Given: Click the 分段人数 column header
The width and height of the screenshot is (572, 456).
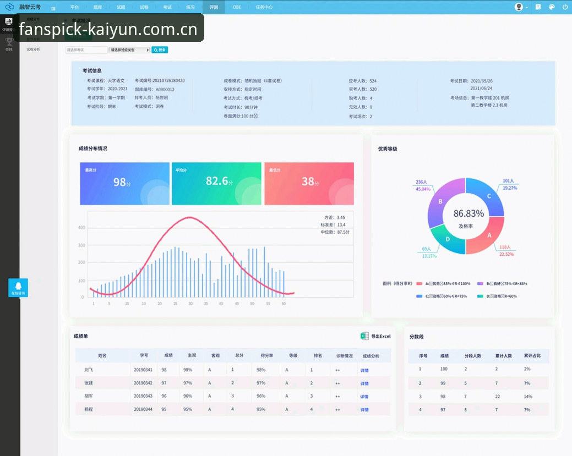Looking at the screenshot, I should (473, 356).
